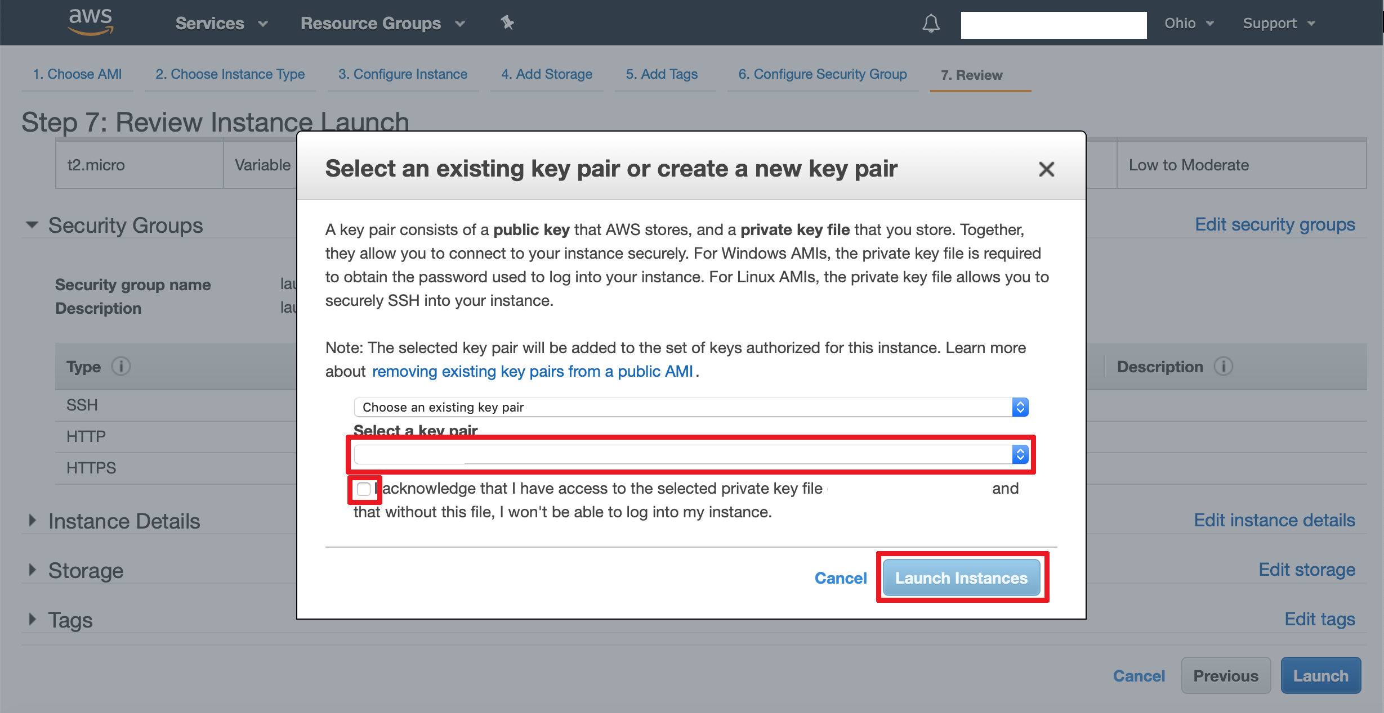Open the Resource Groups menu

pyautogui.click(x=382, y=24)
